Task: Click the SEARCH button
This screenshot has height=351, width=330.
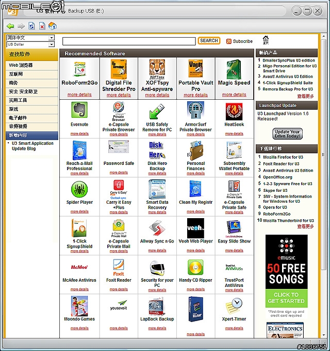Action: coord(209,41)
